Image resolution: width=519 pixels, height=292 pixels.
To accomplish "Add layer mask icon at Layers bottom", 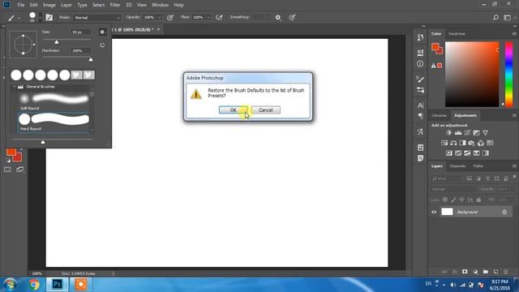I will point(465,272).
